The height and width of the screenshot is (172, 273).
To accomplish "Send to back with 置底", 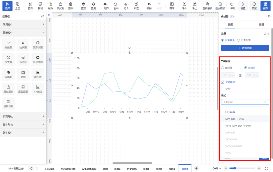I will (93, 6).
